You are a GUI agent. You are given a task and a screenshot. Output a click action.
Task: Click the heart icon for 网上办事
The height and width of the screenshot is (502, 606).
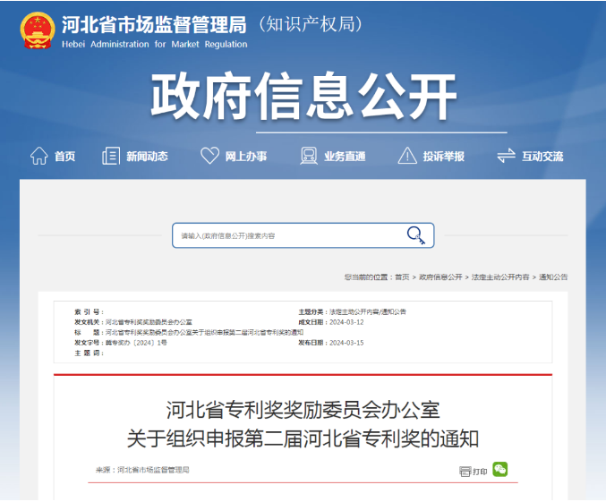(x=209, y=156)
